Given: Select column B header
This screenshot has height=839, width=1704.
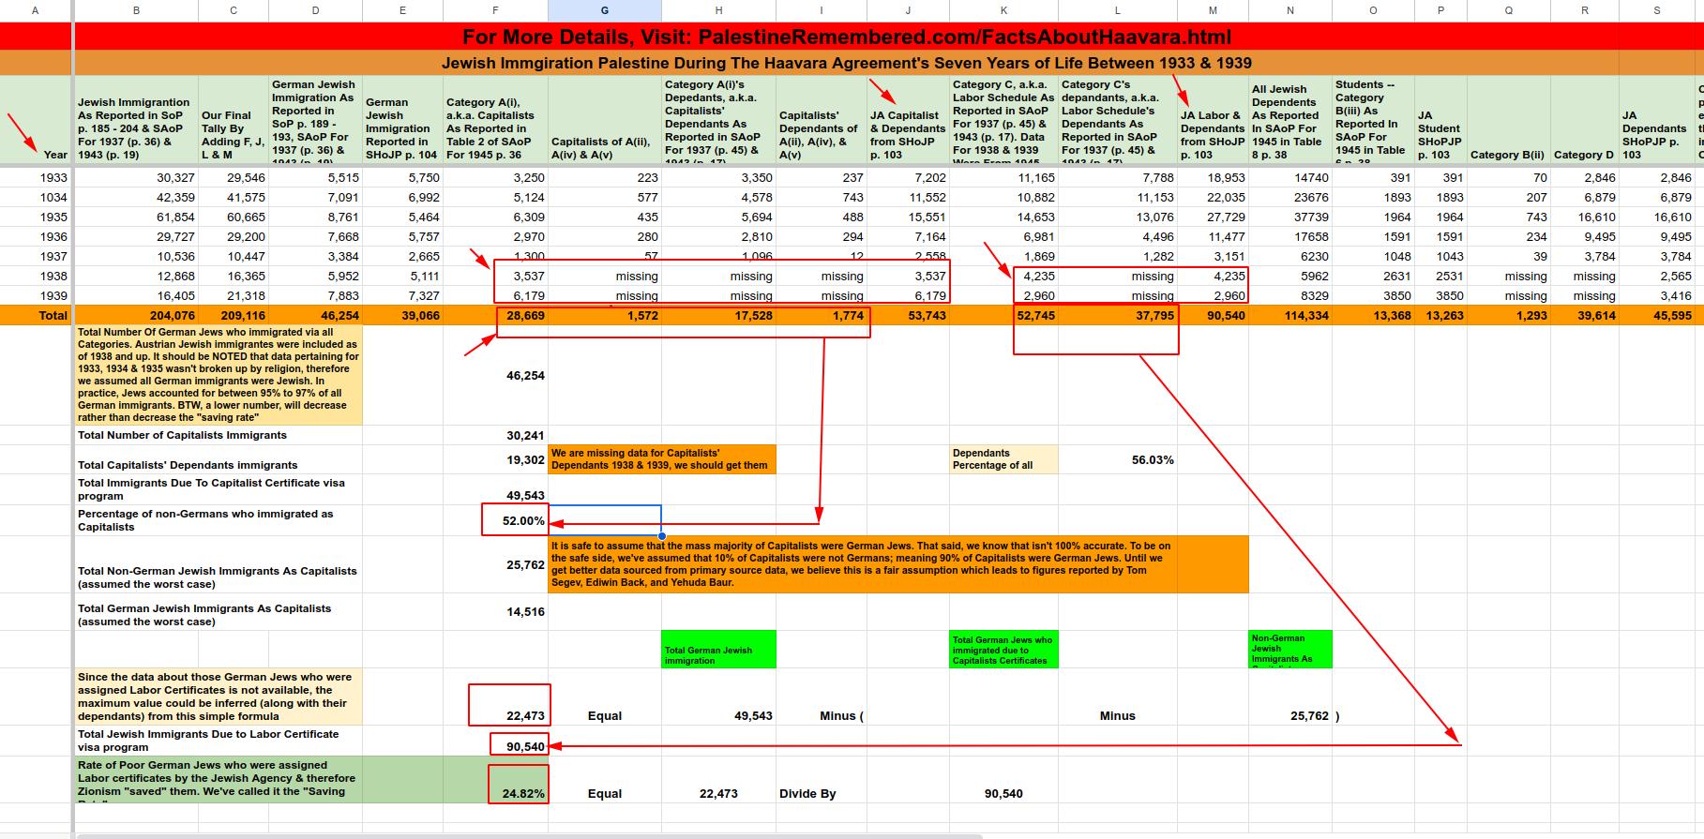Looking at the screenshot, I should tap(136, 10).
